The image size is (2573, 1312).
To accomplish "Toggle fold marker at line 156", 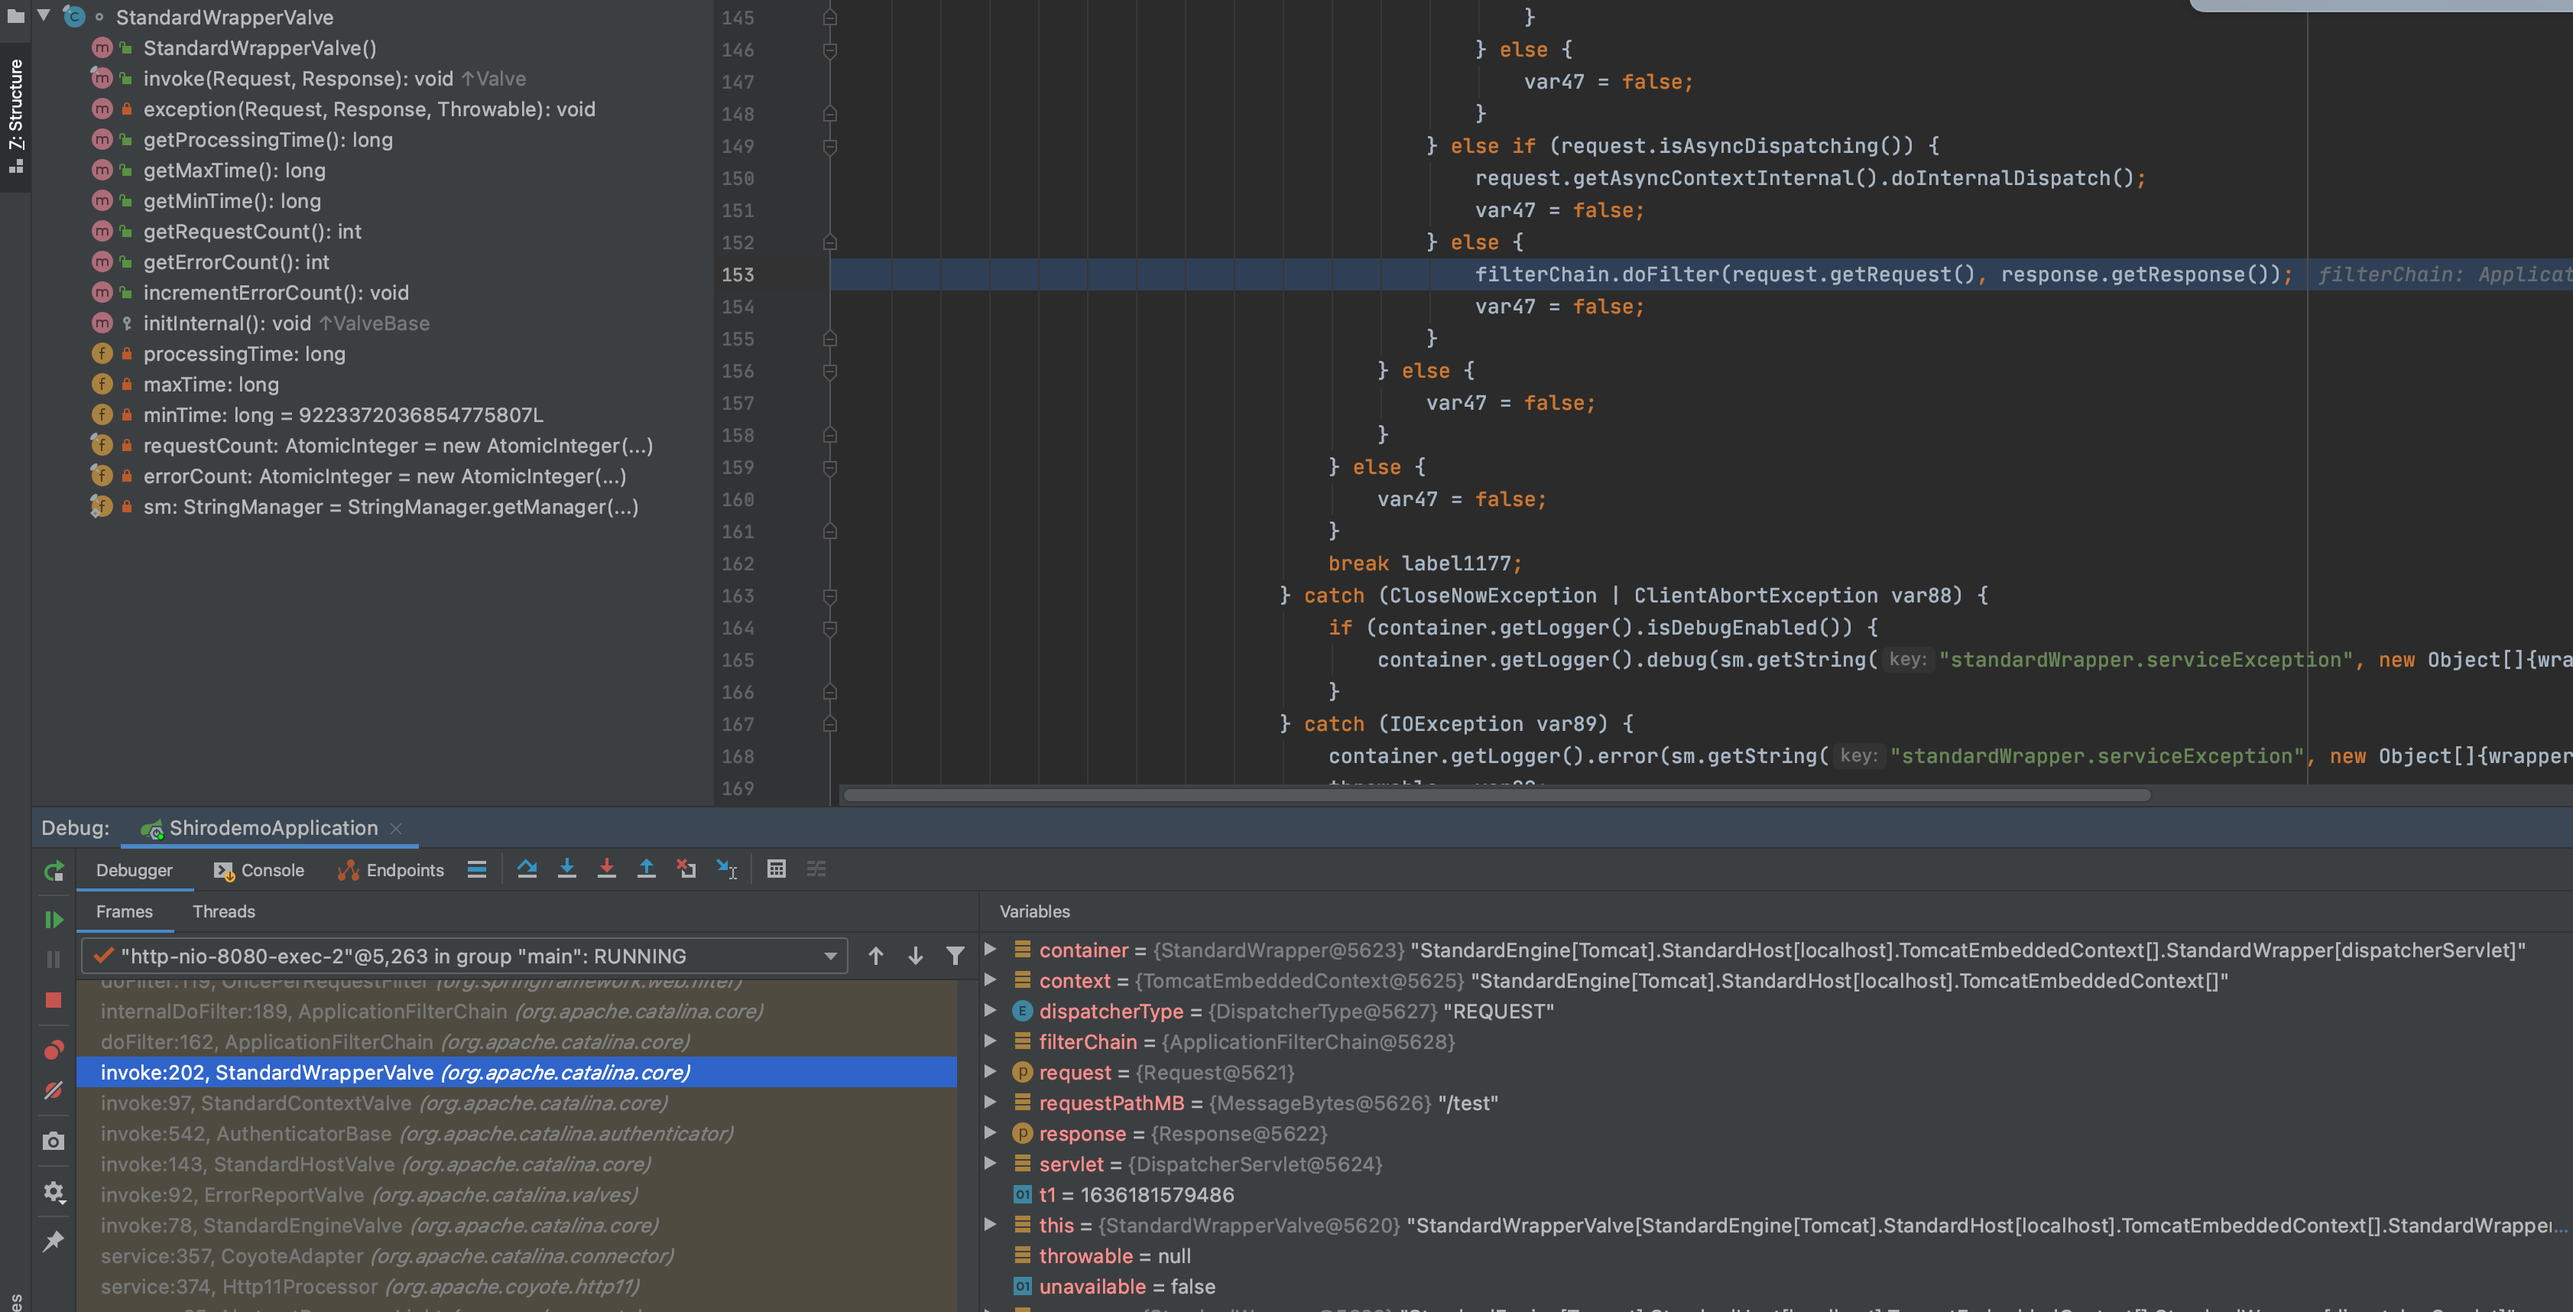I will pyautogui.click(x=829, y=372).
